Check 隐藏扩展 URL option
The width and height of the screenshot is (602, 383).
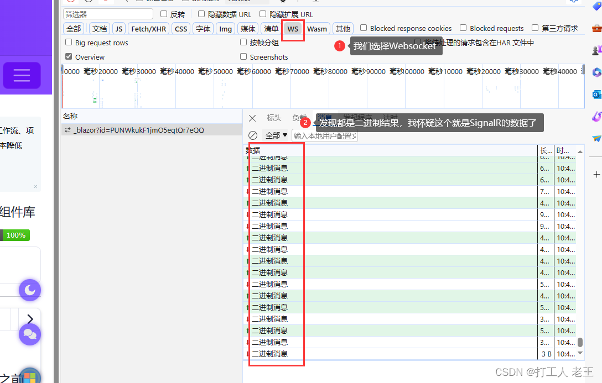[x=263, y=14]
